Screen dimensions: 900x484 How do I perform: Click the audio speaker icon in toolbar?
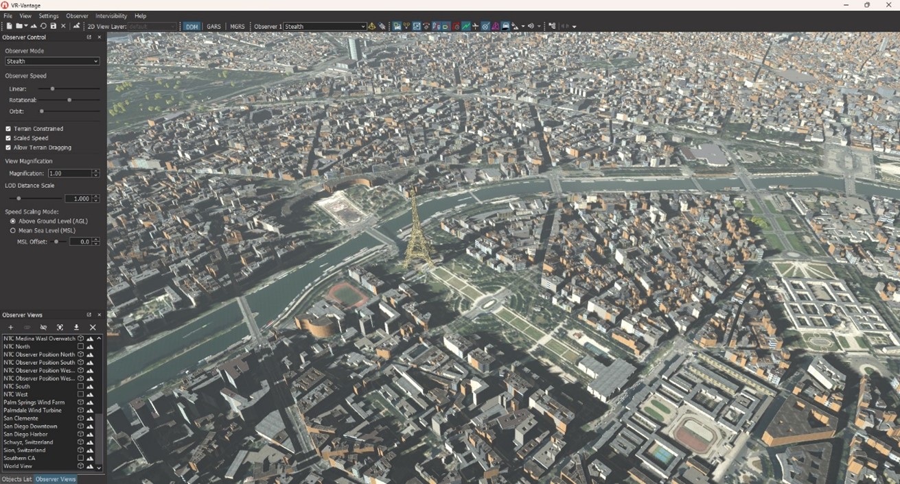point(531,26)
